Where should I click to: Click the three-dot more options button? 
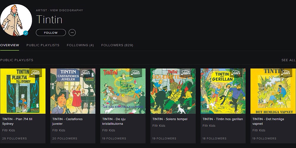[72, 33]
